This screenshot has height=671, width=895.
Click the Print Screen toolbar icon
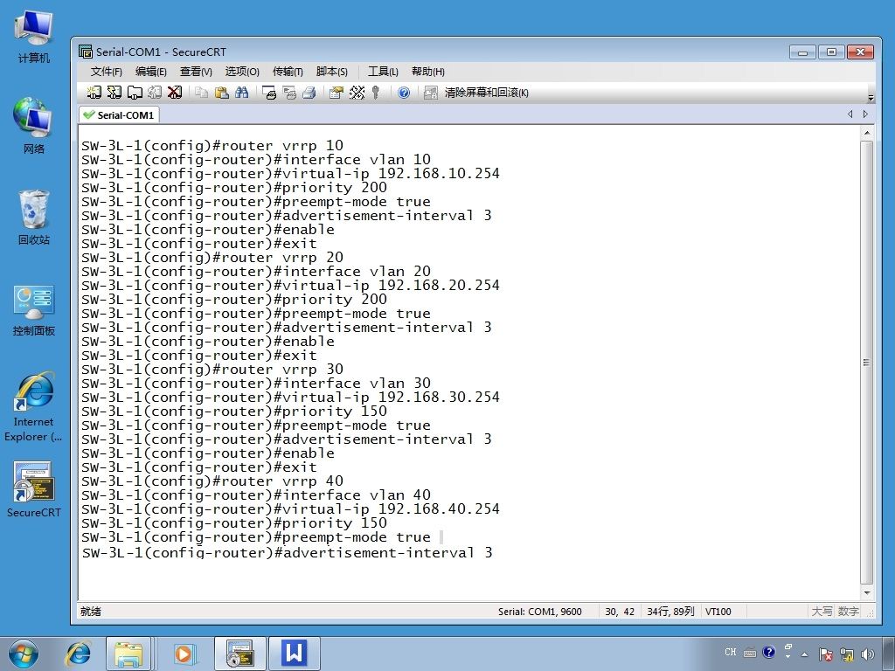tap(269, 93)
